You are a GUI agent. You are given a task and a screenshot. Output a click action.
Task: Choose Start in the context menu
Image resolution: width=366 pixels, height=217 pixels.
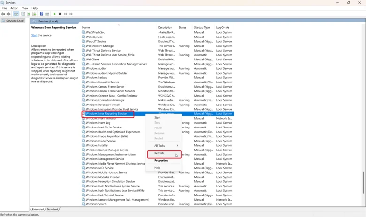pyautogui.click(x=164, y=118)
